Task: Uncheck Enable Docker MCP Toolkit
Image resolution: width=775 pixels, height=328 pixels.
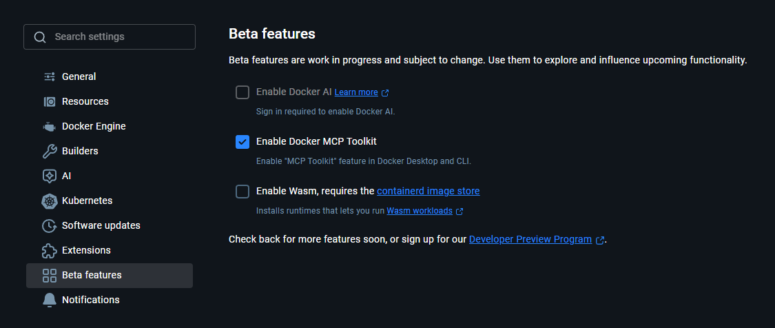Action: click(242, 142)
